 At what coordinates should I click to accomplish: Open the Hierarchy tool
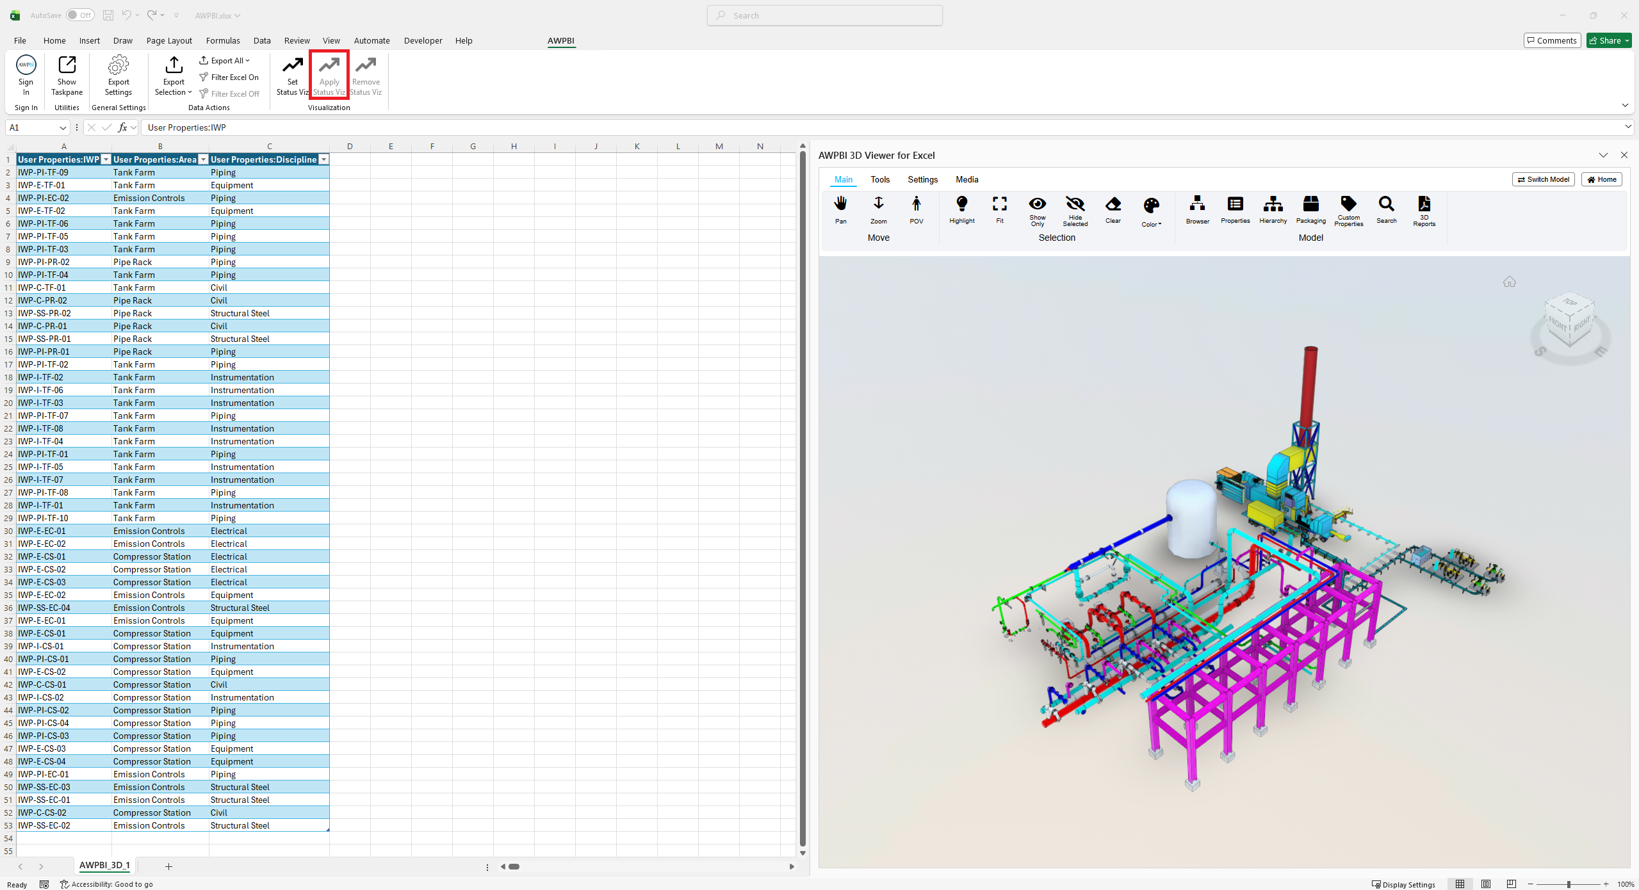pyautogui.click(x=1273, y=209)
